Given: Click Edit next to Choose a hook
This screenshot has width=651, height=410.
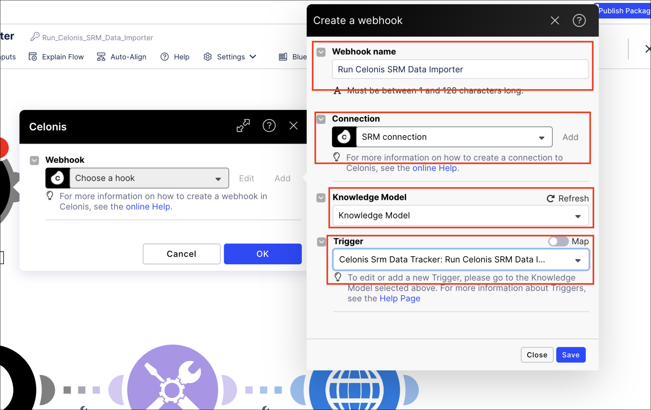Looking at the screenshot, I should tap(246, 178).
